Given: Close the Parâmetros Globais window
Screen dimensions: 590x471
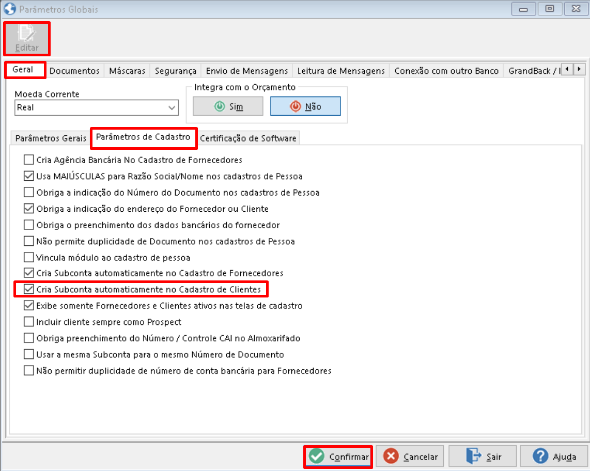Looking at the screenshot, I should tap(576, 9).
